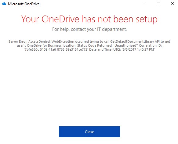Click the word "setup" in the red heading
Viewport: 178px width, 144px height.
[147, 19]
